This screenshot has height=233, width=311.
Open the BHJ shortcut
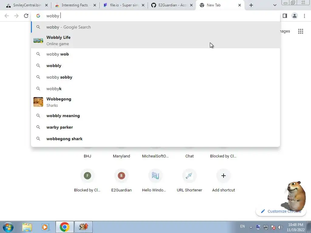[x=87, y=156]
